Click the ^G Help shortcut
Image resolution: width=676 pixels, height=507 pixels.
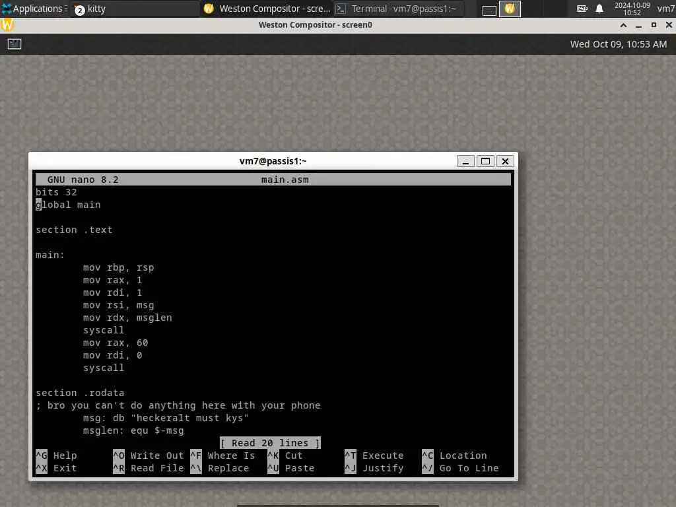[57, 456]
